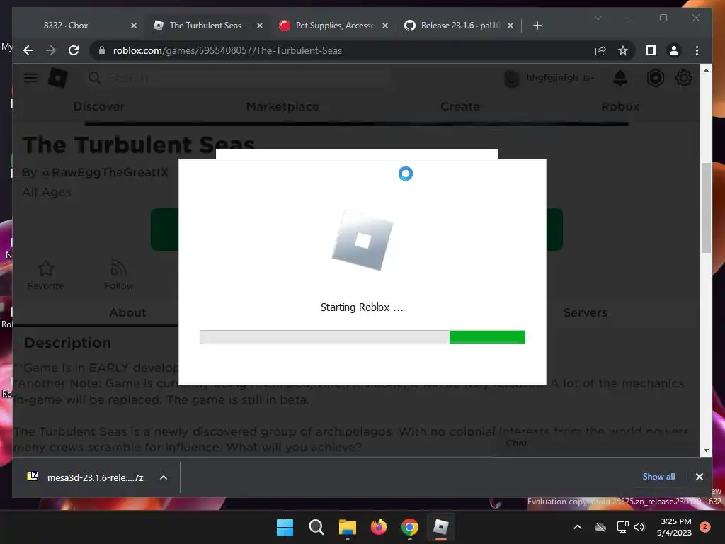Viewport: 725px width, 544px height.
Task: Close the Release 23.1.6 GitHub tab
Action: tap(510, 25)
